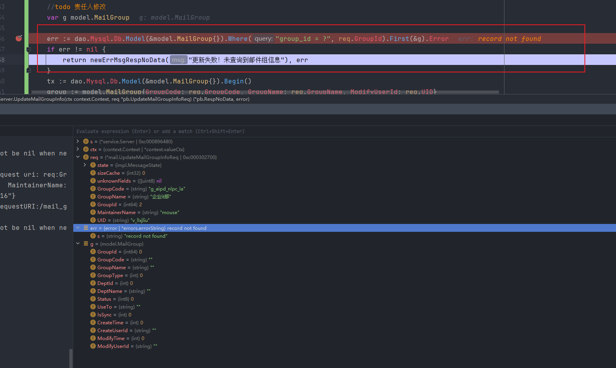The image size is (616, 368).
Task: Click the field icon next to GroupCode under req
Action: tap(93, 189)
